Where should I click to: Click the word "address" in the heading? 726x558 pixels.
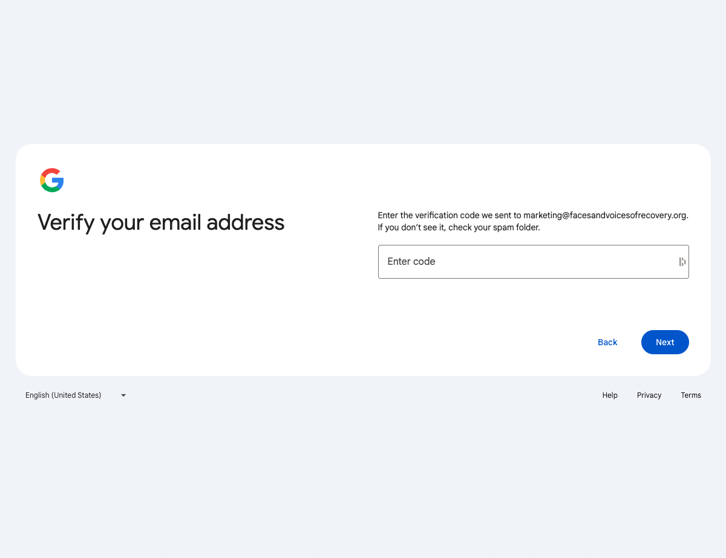click(x=245, y=222)
